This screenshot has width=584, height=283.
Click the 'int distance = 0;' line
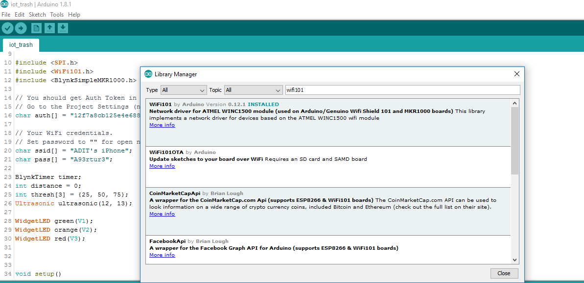click(x=48, y=186)
